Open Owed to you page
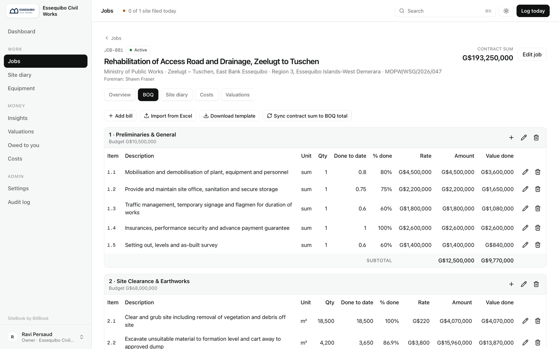The width and height of the screenshot is (559, 349). pyautogui.click(x=46, y=145)
